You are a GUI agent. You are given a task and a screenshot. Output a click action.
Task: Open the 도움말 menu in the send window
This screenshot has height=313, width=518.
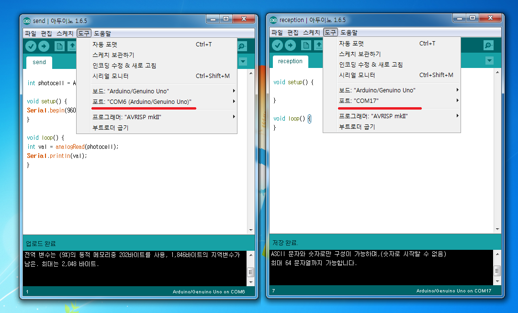click(x=102, y=34)
